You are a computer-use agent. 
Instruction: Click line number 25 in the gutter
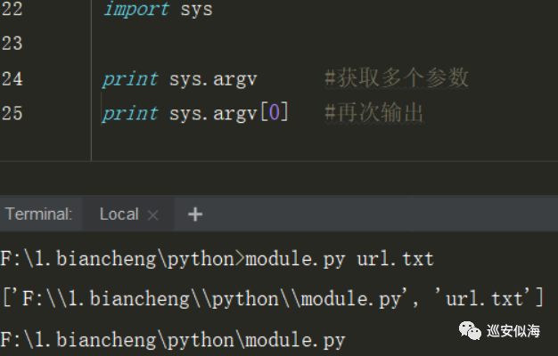click(x=12, y=114)
